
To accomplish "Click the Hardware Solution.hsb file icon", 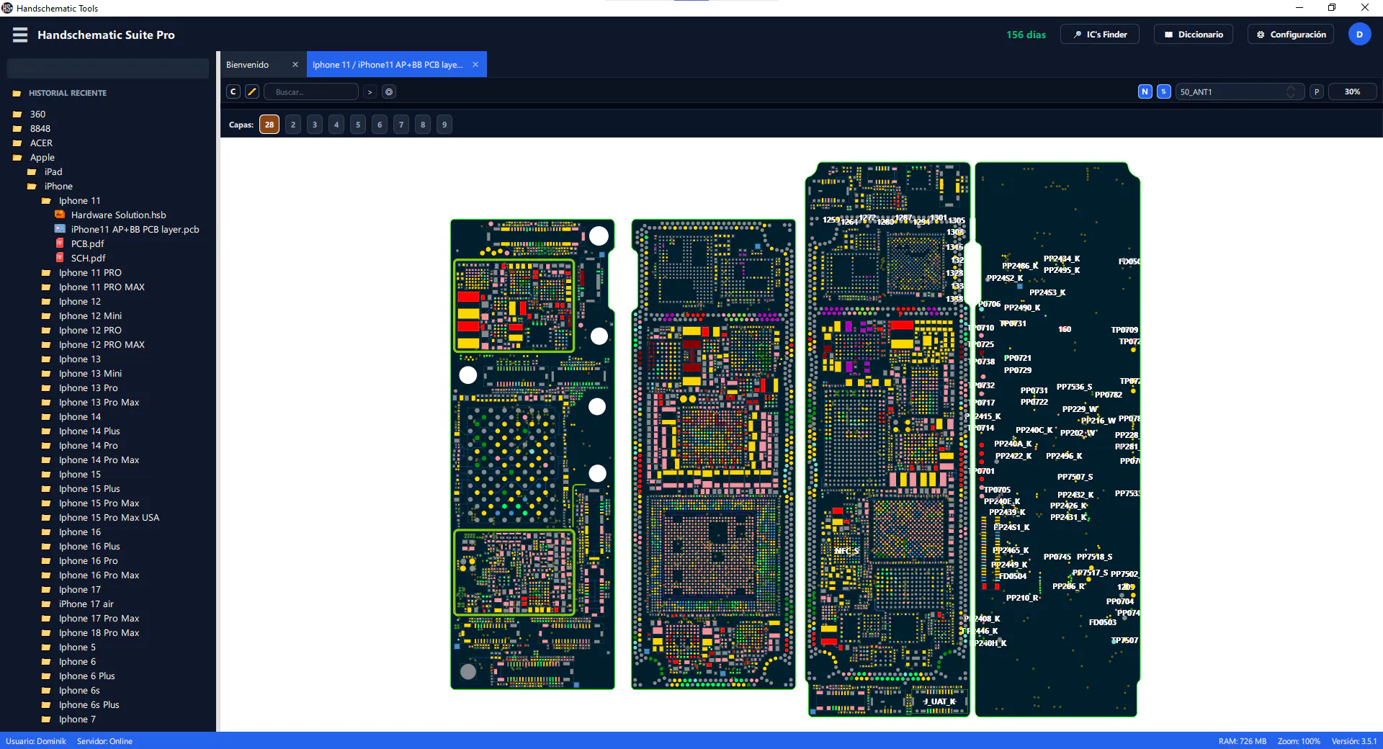I will click(61, 215).
